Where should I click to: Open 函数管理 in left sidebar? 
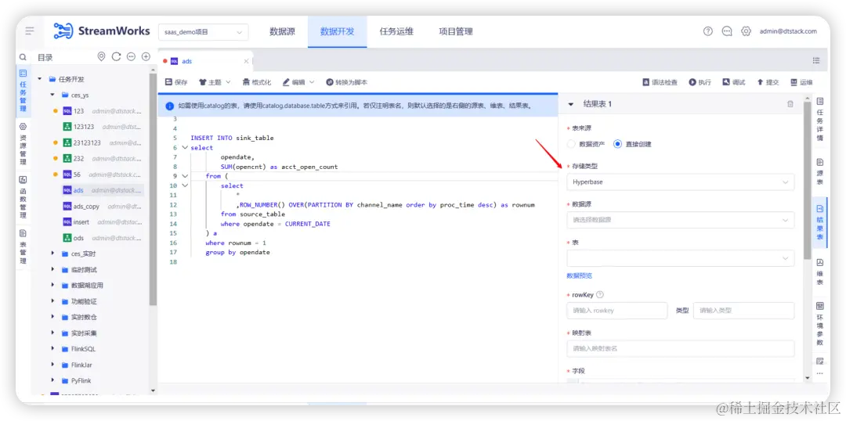[23, 196]
